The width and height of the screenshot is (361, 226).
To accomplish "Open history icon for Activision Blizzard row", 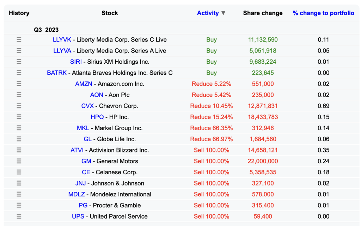I will click(19, 150).
